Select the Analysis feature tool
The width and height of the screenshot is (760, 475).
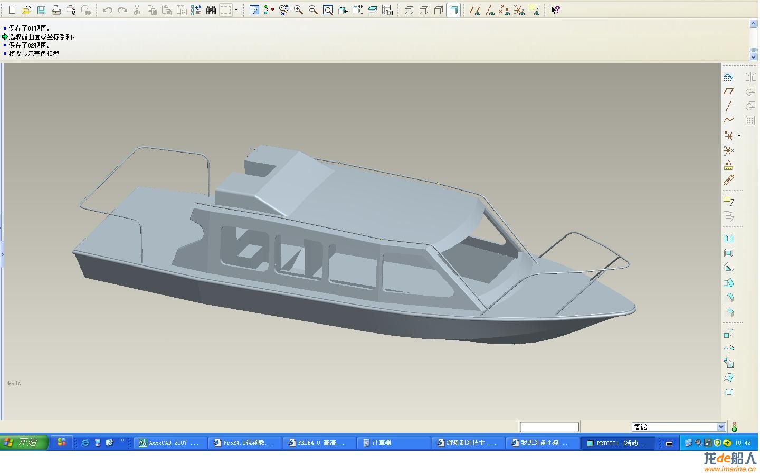(x=729, y=165)
